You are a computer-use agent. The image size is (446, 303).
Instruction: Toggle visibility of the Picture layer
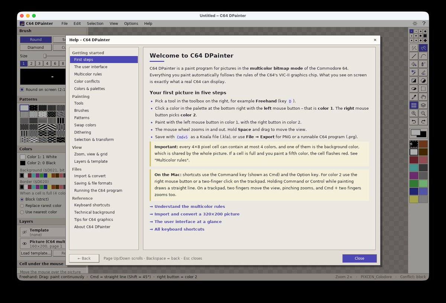(x=25, y=244)
